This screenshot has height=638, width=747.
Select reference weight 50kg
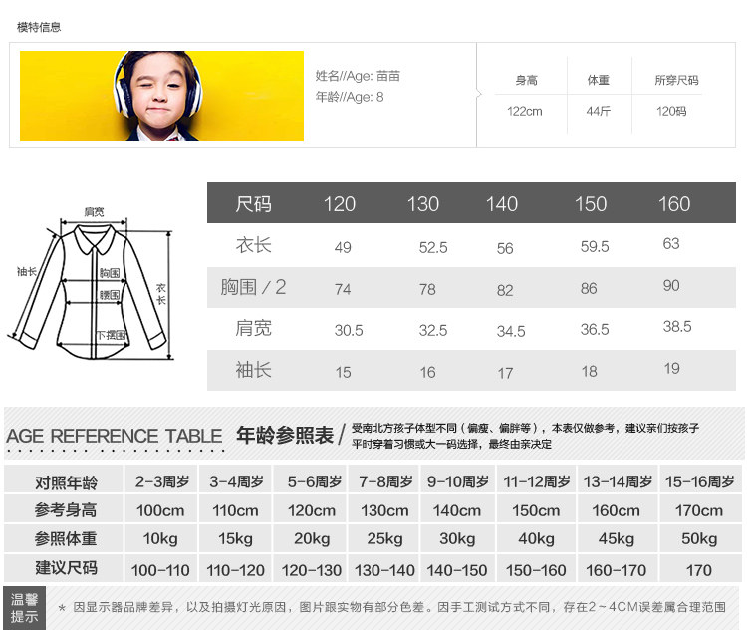(x=699, y=539)
